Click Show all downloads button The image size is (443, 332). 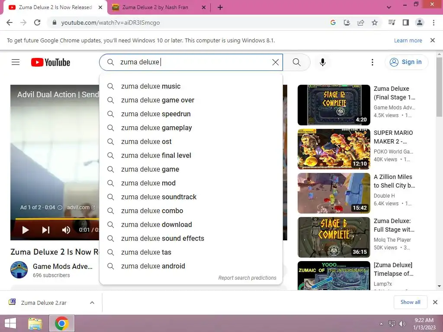(x=410, y=302)
